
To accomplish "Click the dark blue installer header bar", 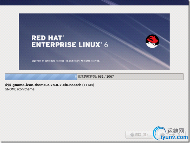I will click(x=95, y=3).
